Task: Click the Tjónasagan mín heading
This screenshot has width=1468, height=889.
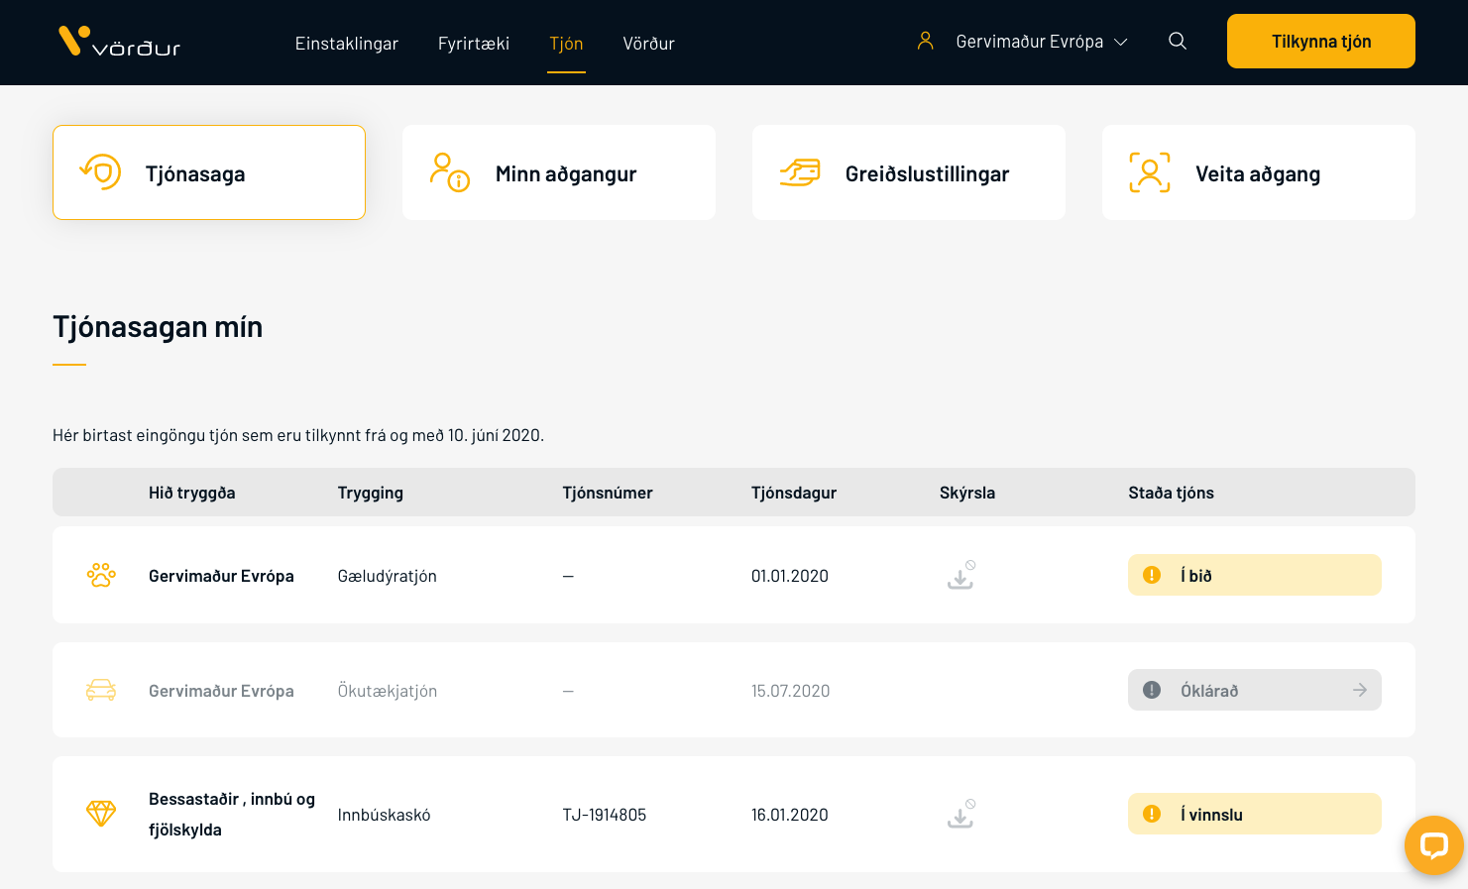Action: (158, 327)
